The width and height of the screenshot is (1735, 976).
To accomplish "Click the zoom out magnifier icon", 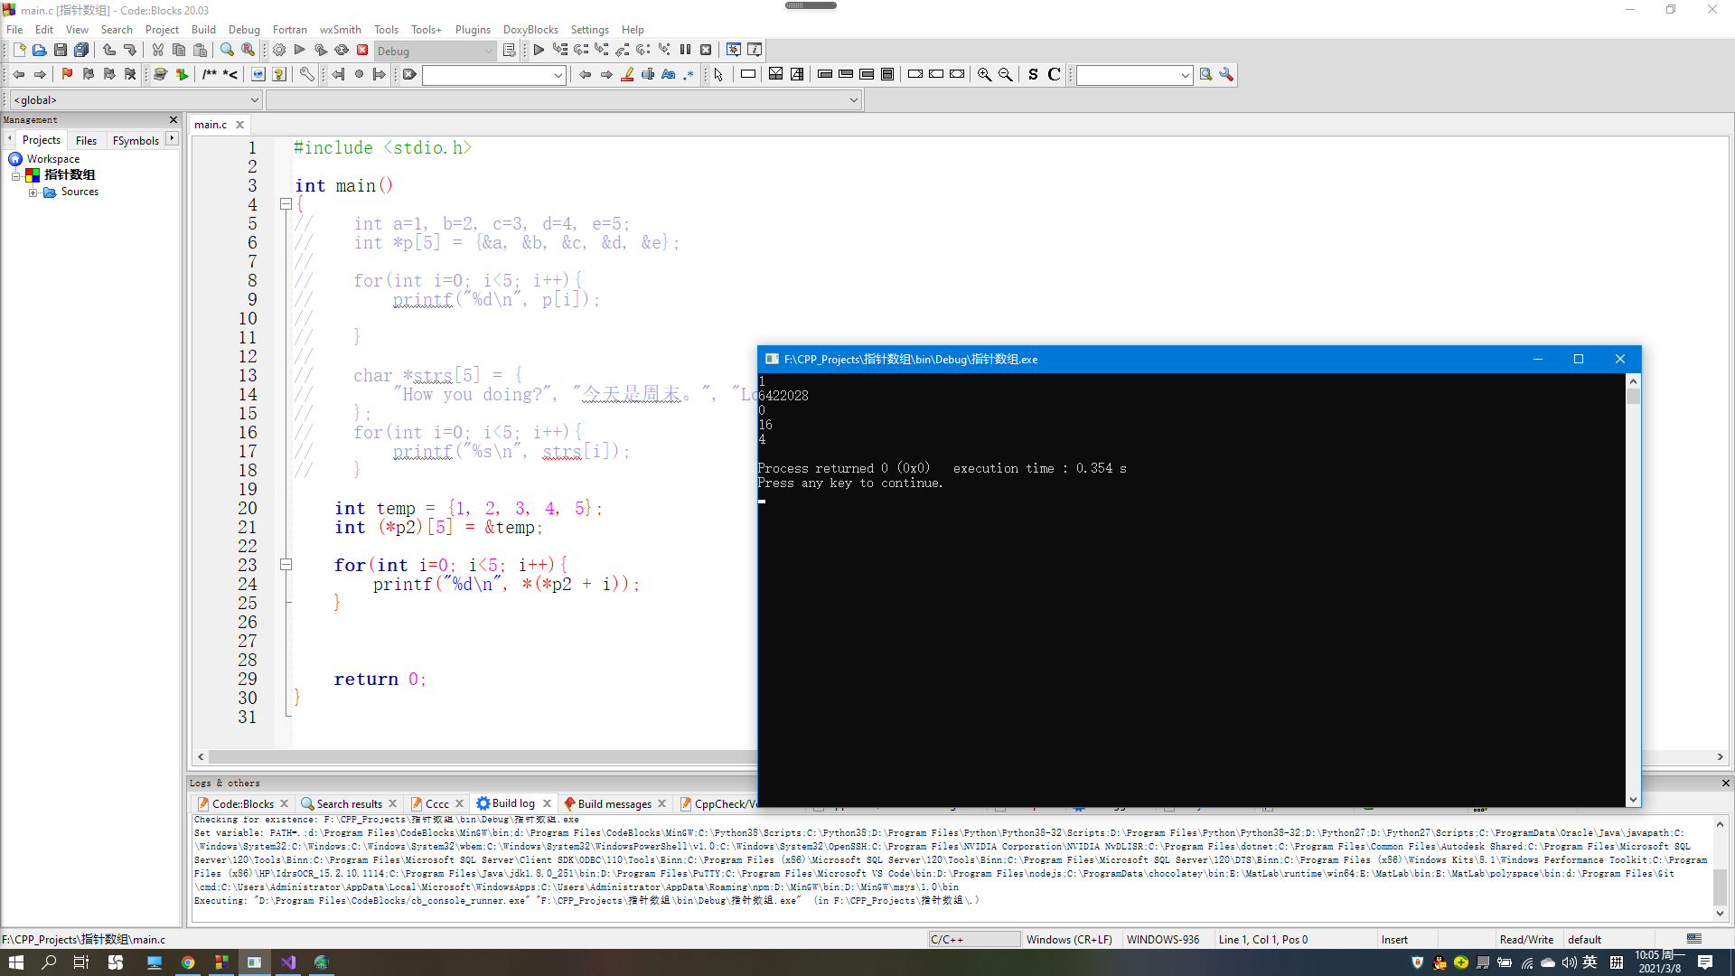I will pos(1005,75).
